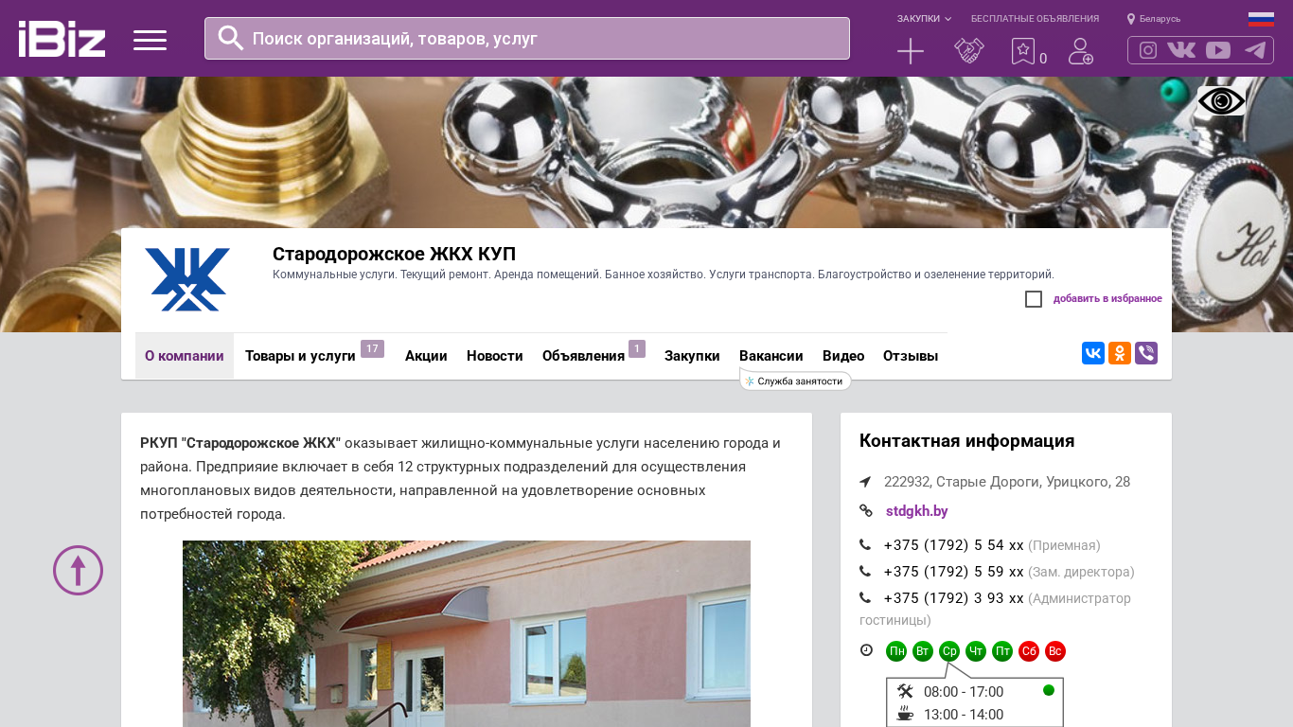This screenshot has width=1293, height=727.
Task: Click the working hours clock icon
Action: (x=866, y=650)
